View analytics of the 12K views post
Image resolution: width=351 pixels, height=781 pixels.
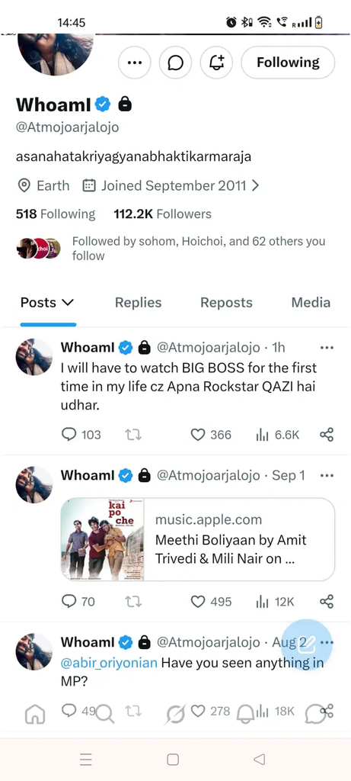point(275,602)
